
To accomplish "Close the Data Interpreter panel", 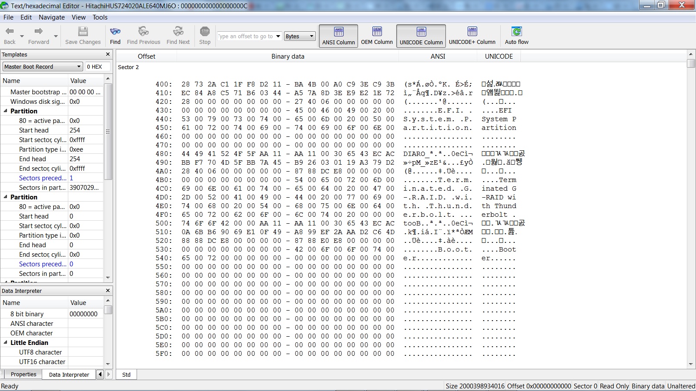I will pyautogui.click(x=108, y=290).
